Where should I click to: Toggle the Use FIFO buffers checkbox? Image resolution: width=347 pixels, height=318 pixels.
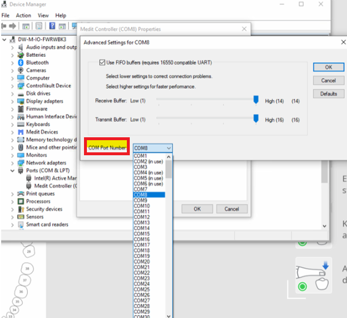tap(102, 63)
